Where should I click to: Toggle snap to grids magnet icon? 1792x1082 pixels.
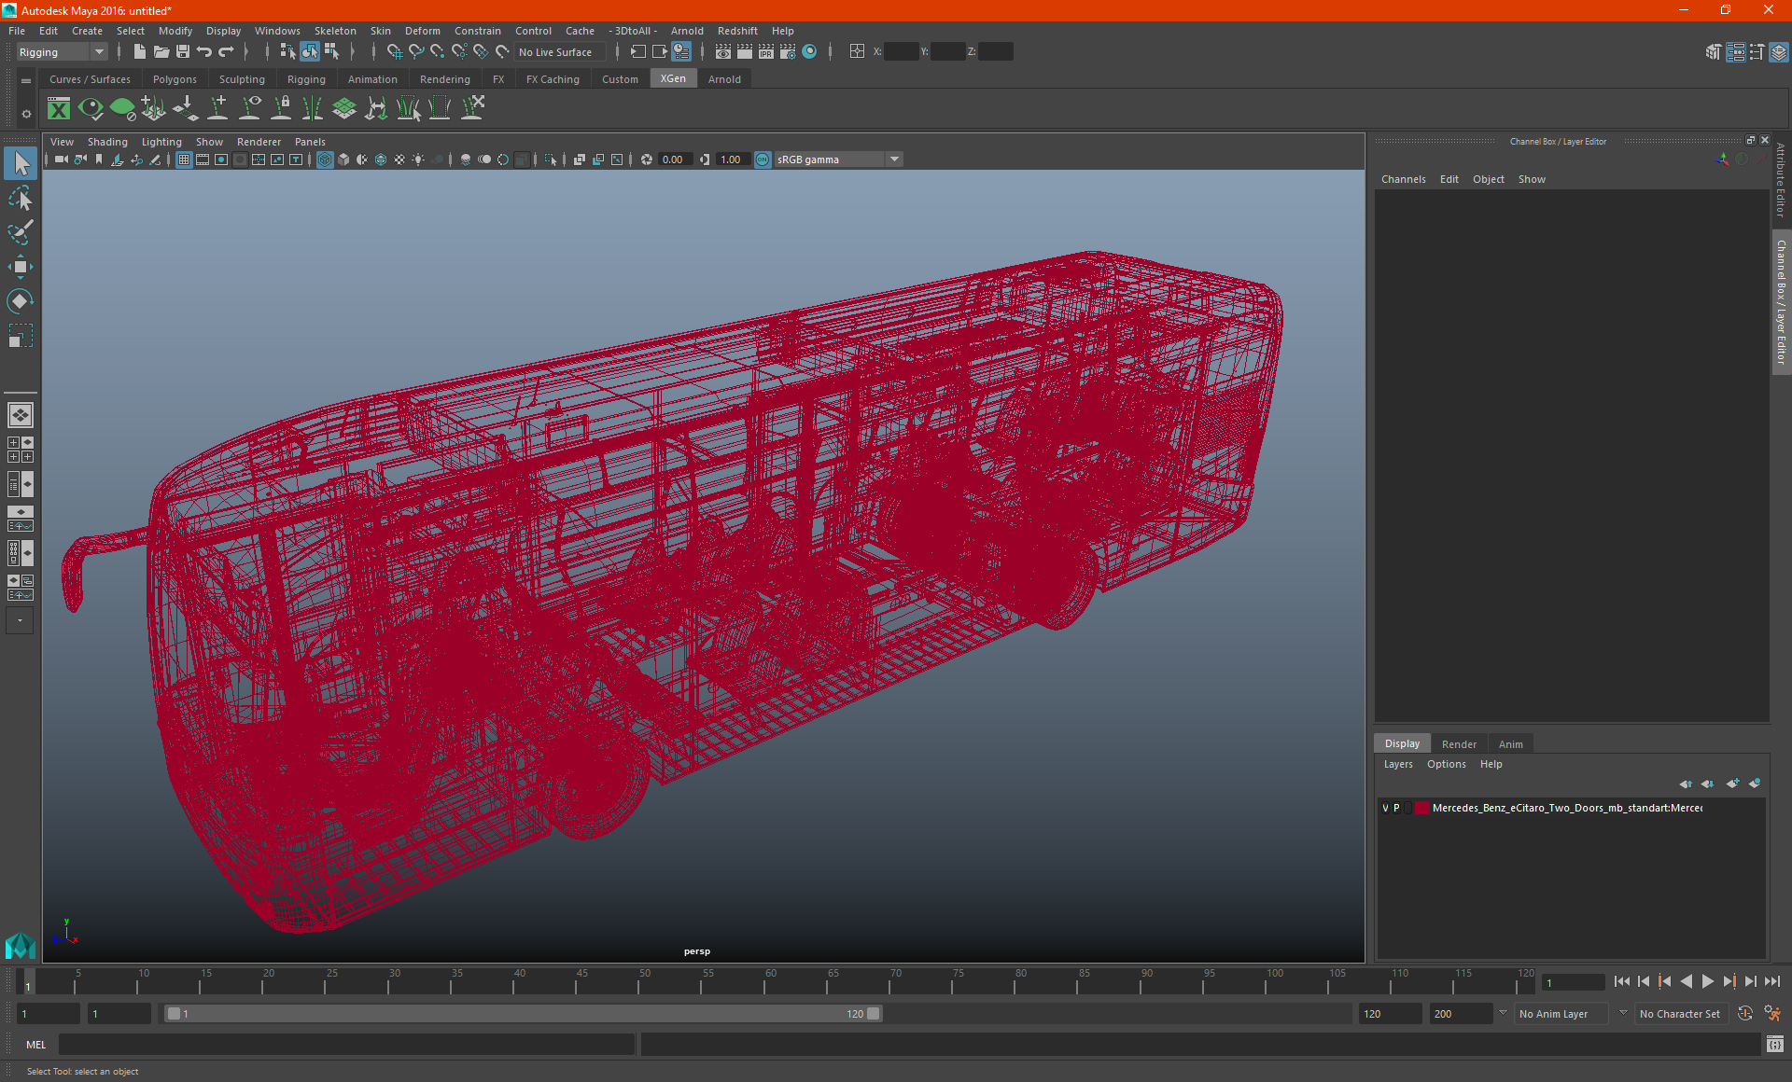(395, 52)
